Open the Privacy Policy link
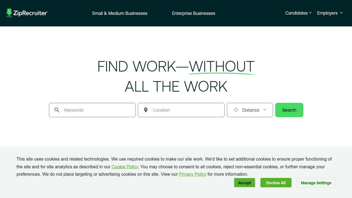This screenshot has height=198, width=352. click(x=193, y=174)
